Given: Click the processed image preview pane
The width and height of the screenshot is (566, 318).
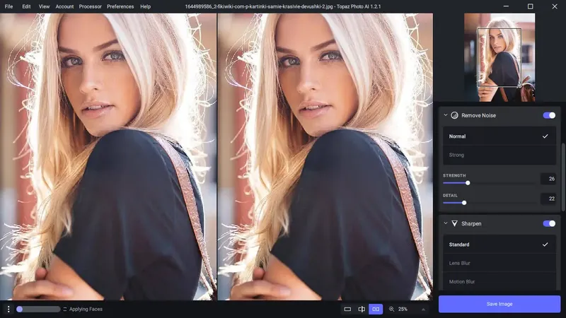Looking at the screenshot, I should (325, 156).
